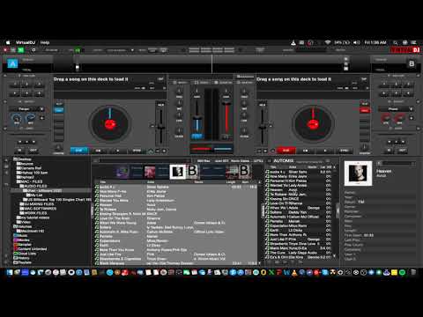Click the red record button in the top toolbar
Screen dimensions: 423x317
click(x=5, y=50)
